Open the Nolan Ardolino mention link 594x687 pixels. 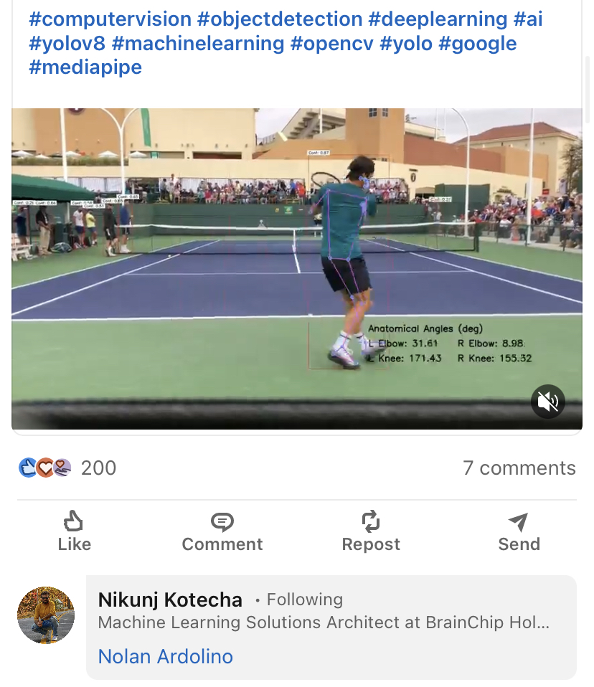tap(165, 656)
